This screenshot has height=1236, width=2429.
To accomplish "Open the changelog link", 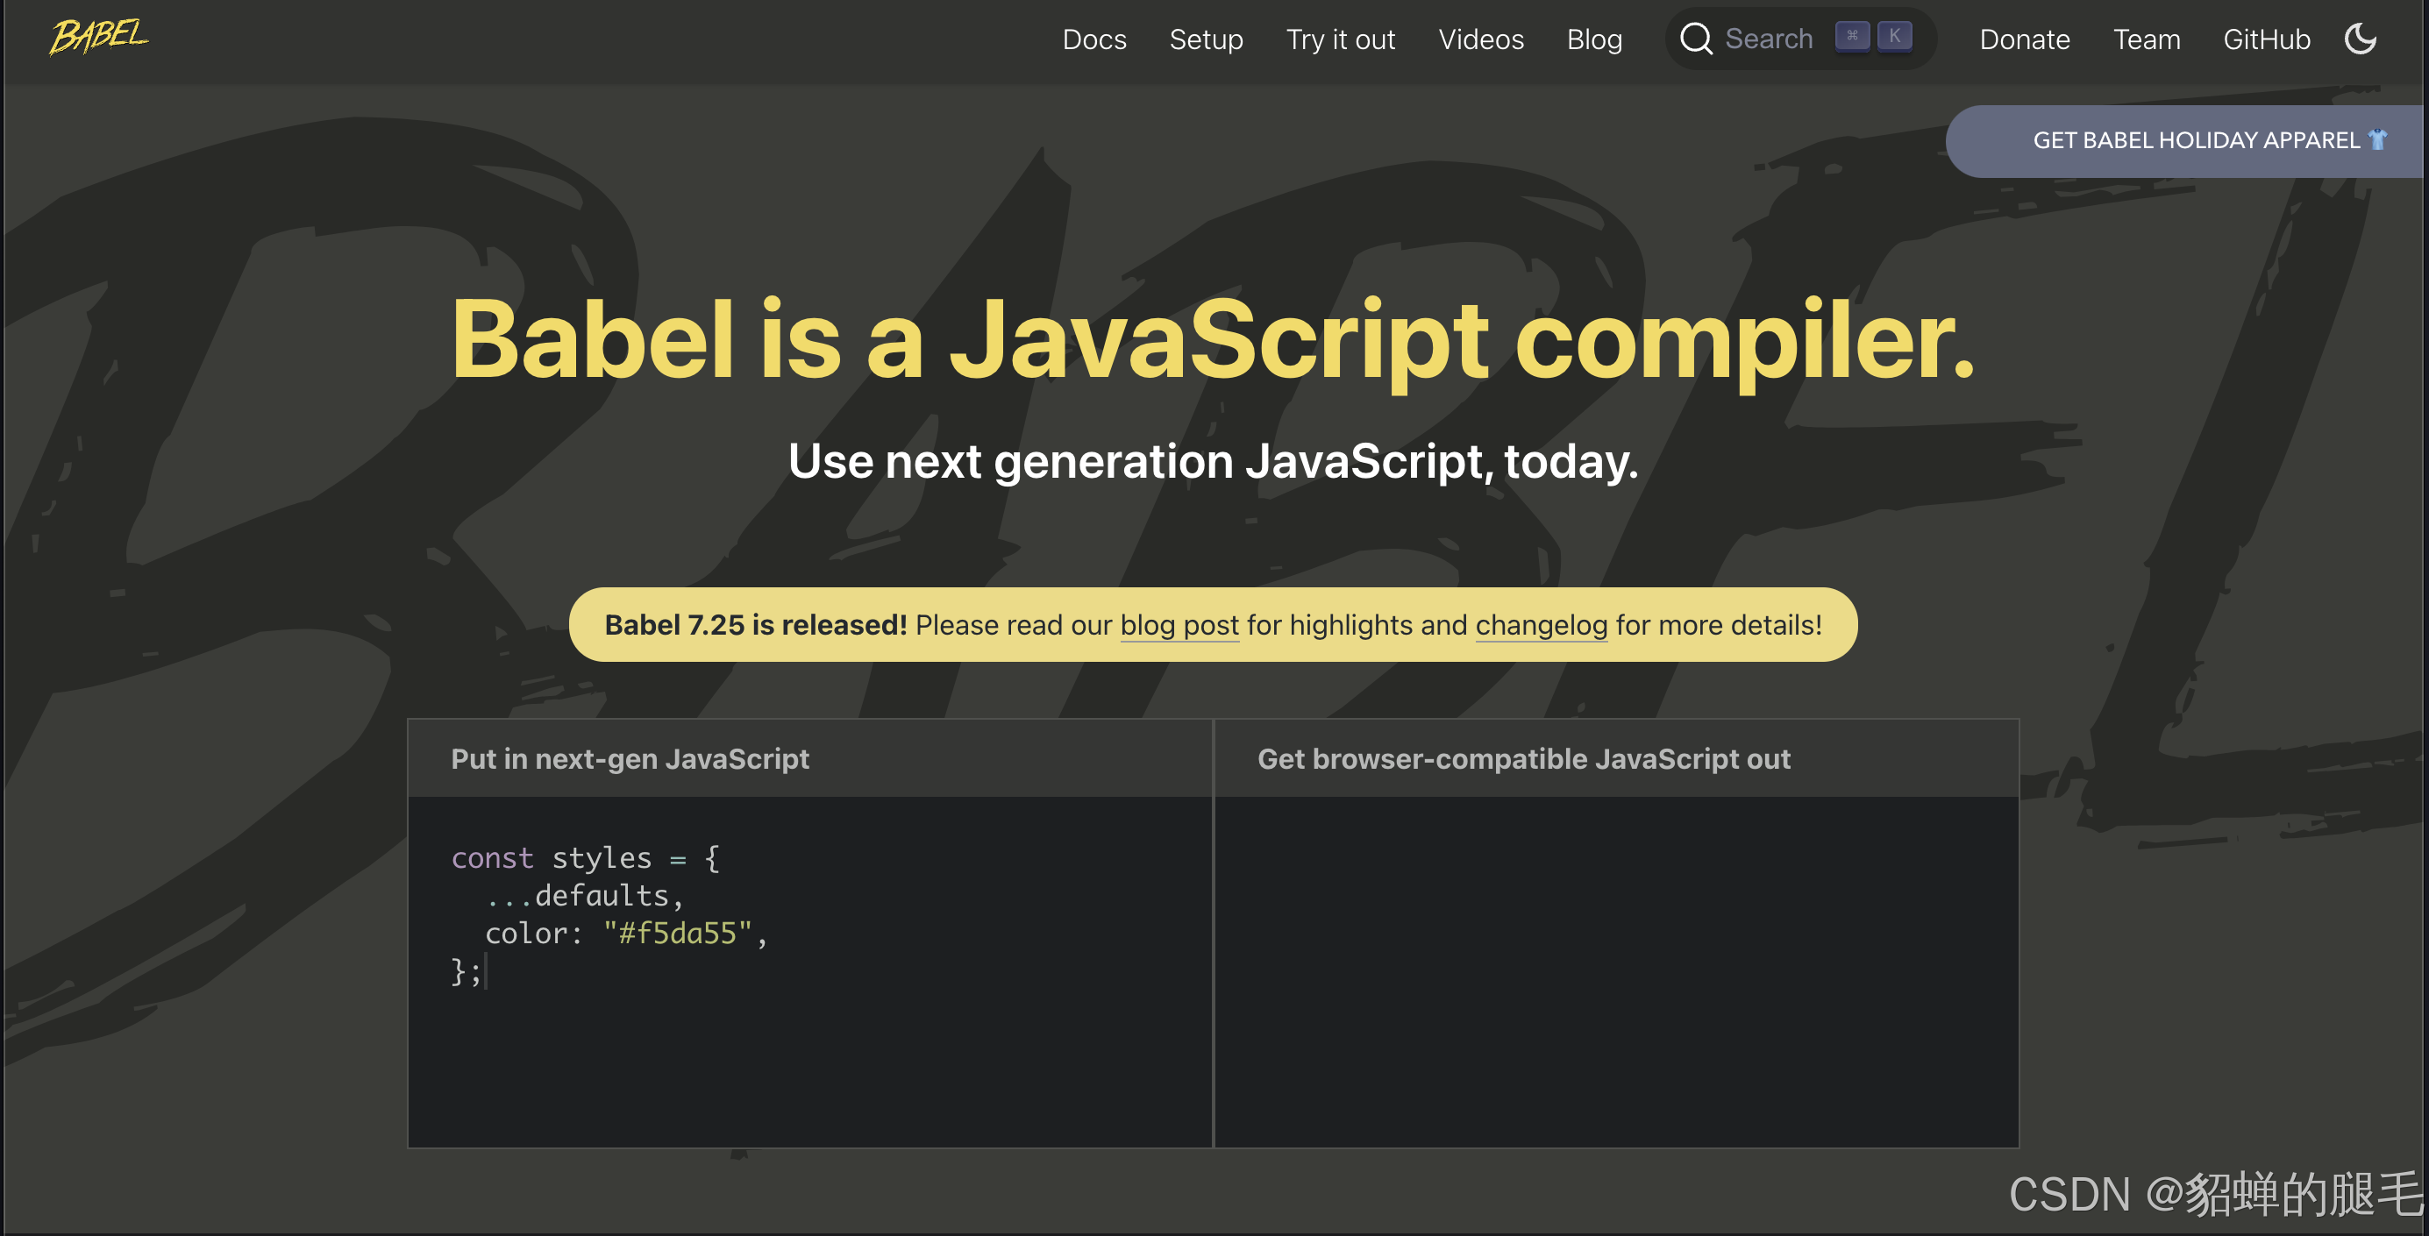I will pos(1541,625).
